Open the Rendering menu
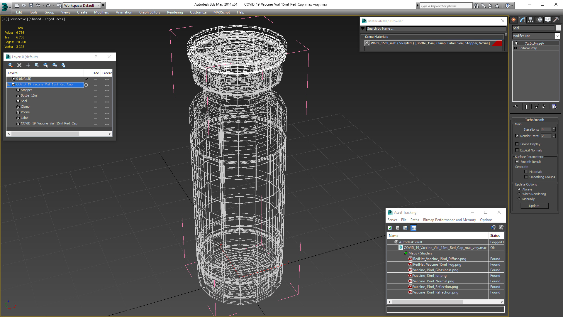Viewport: 563px width, 317px height. [x=175, y=12]
